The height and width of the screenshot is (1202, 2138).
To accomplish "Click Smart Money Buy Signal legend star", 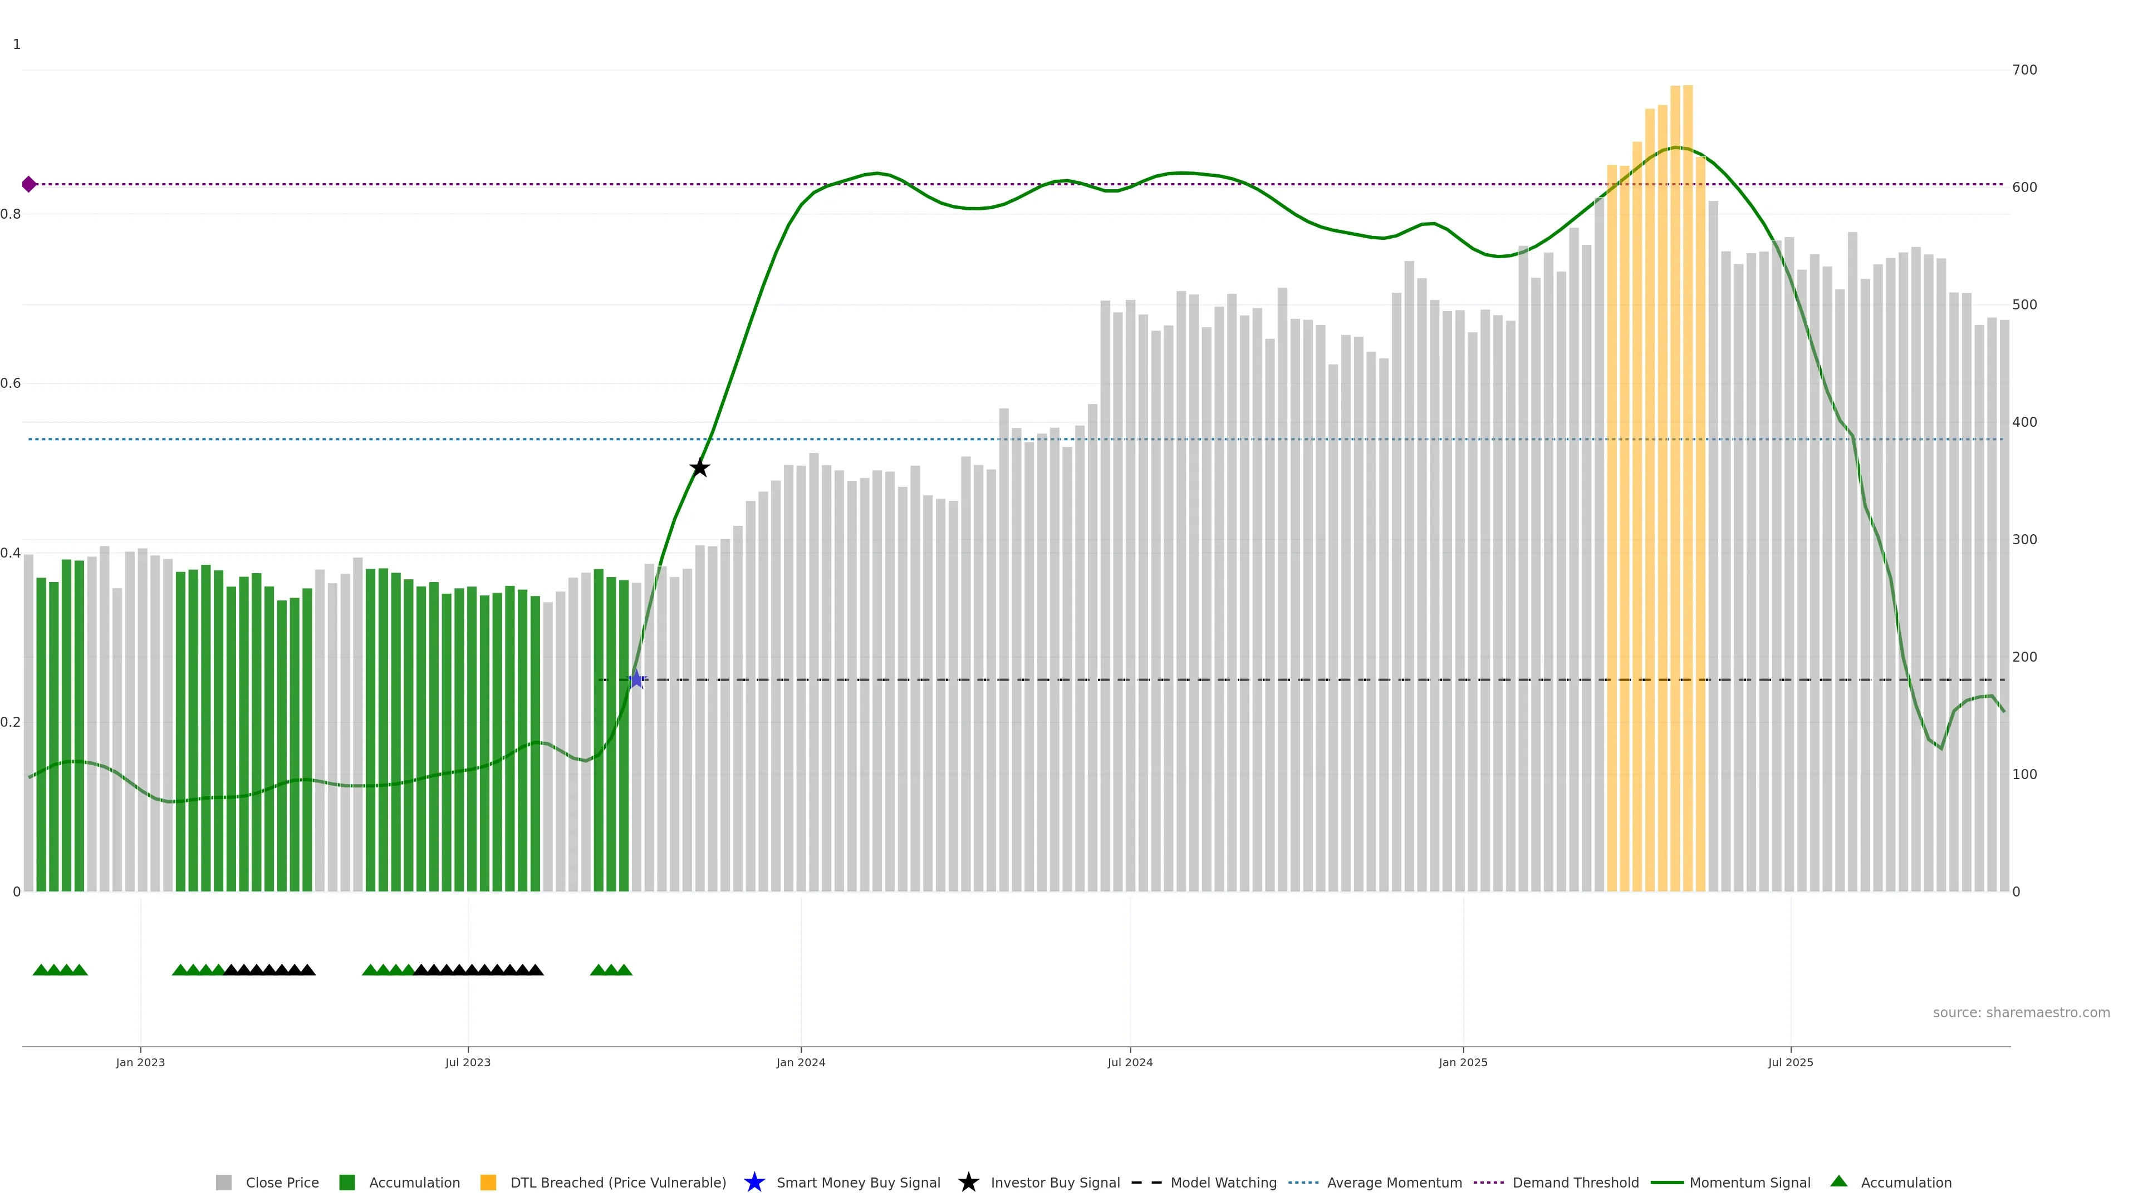I will (754, 1182).
